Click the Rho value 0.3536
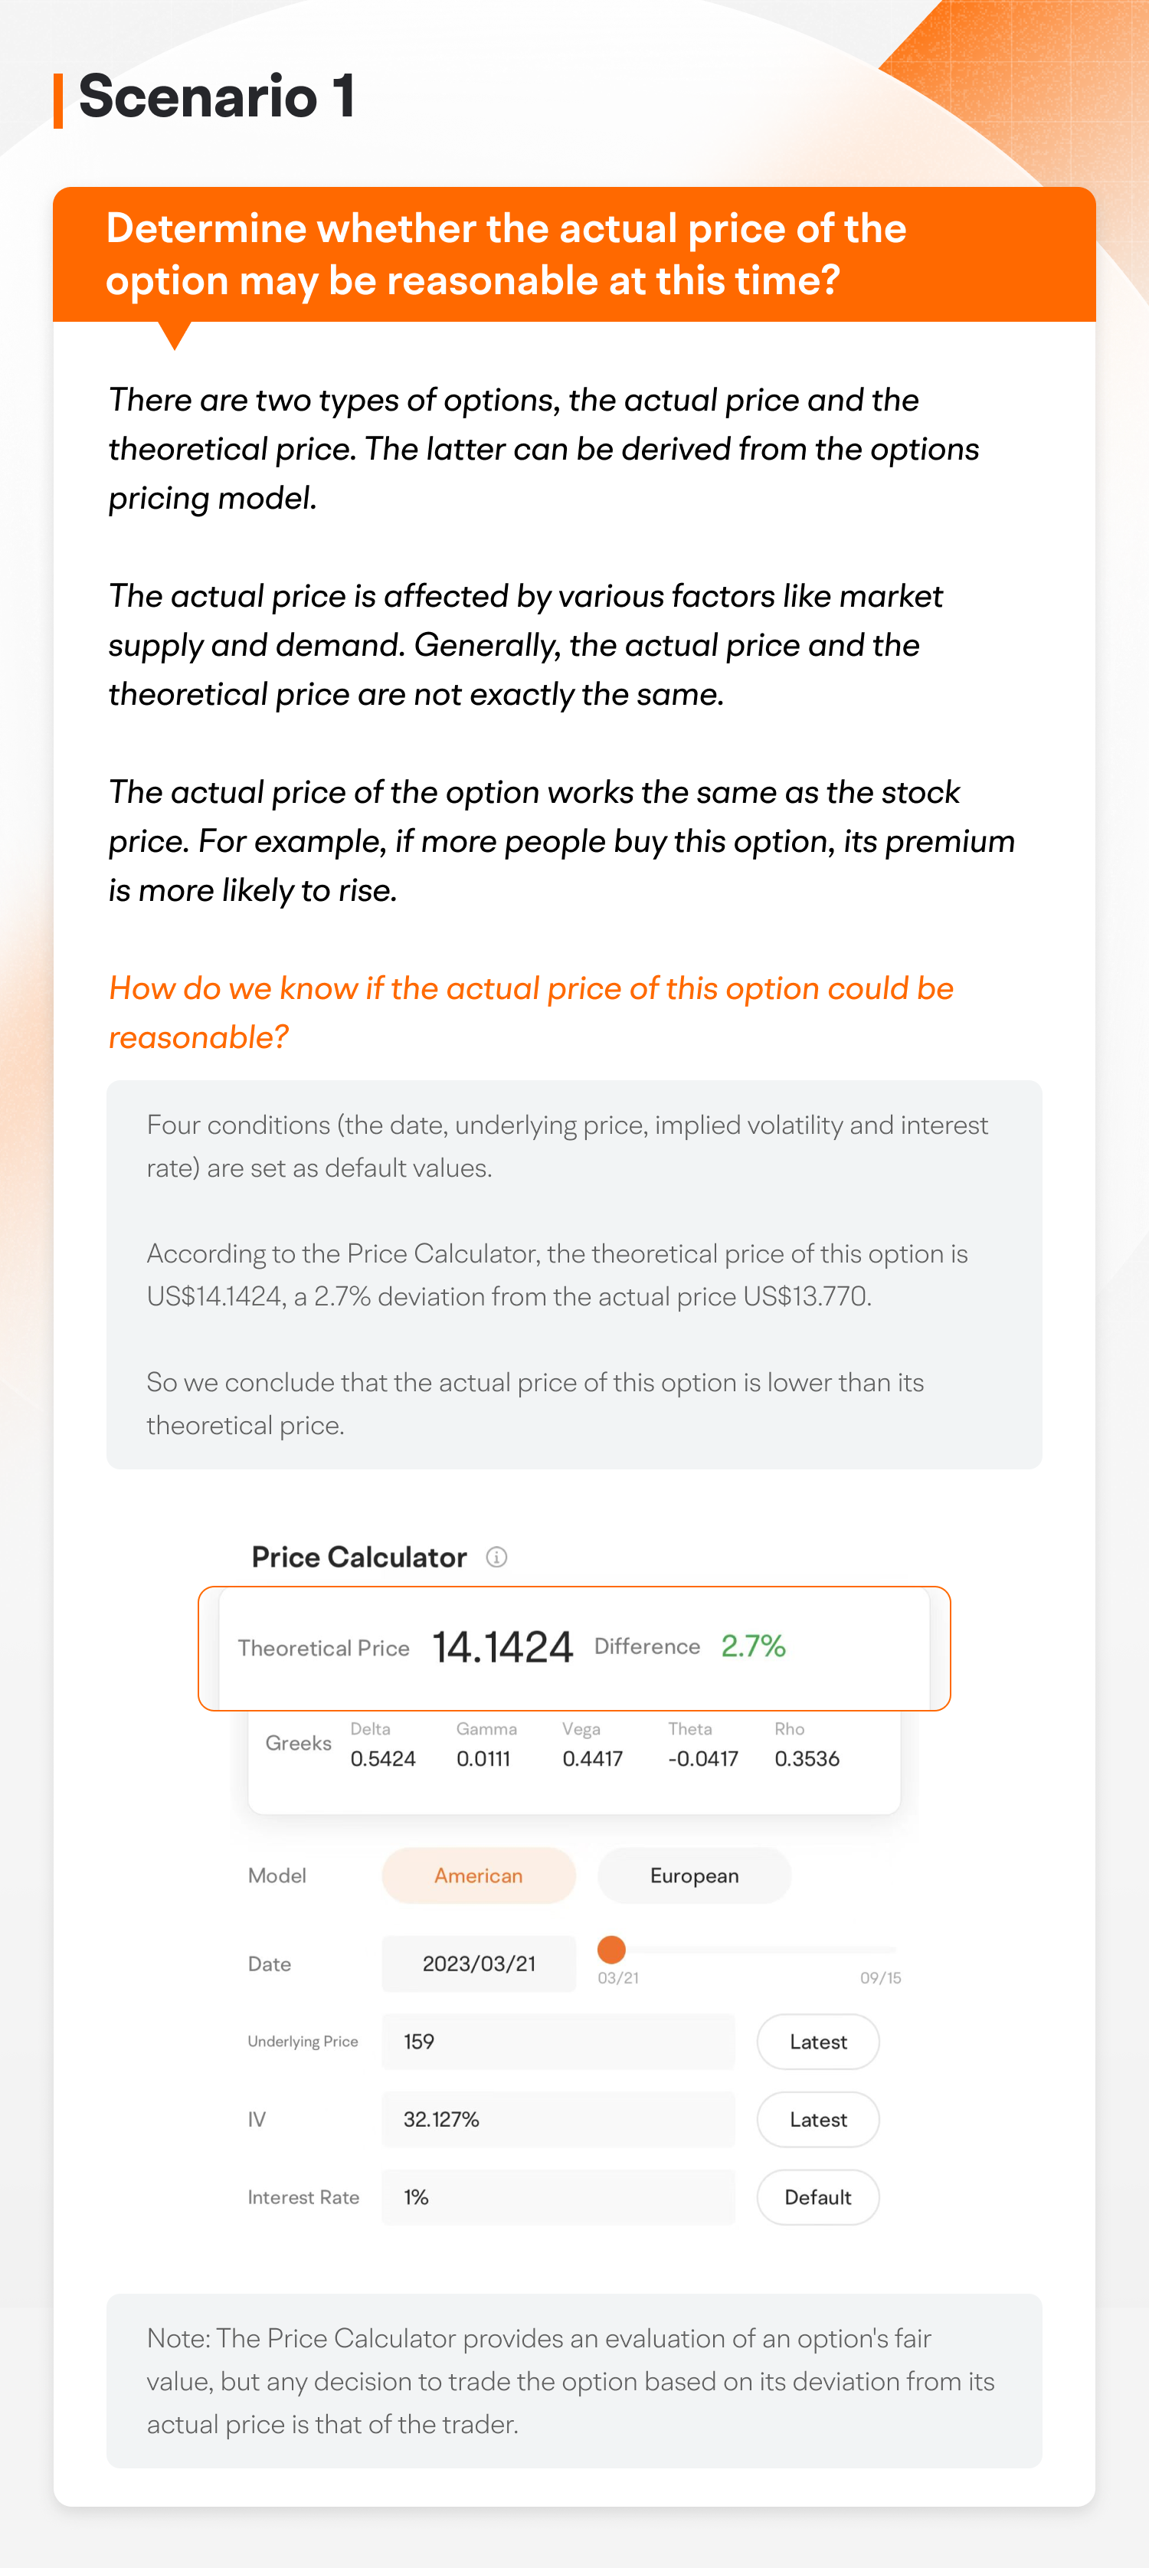 click(808, 1758)
